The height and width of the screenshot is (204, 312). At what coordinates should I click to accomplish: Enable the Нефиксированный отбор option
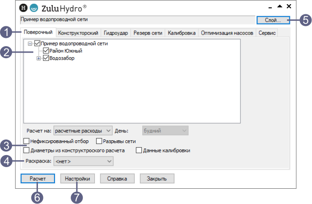tap(26, 141)
